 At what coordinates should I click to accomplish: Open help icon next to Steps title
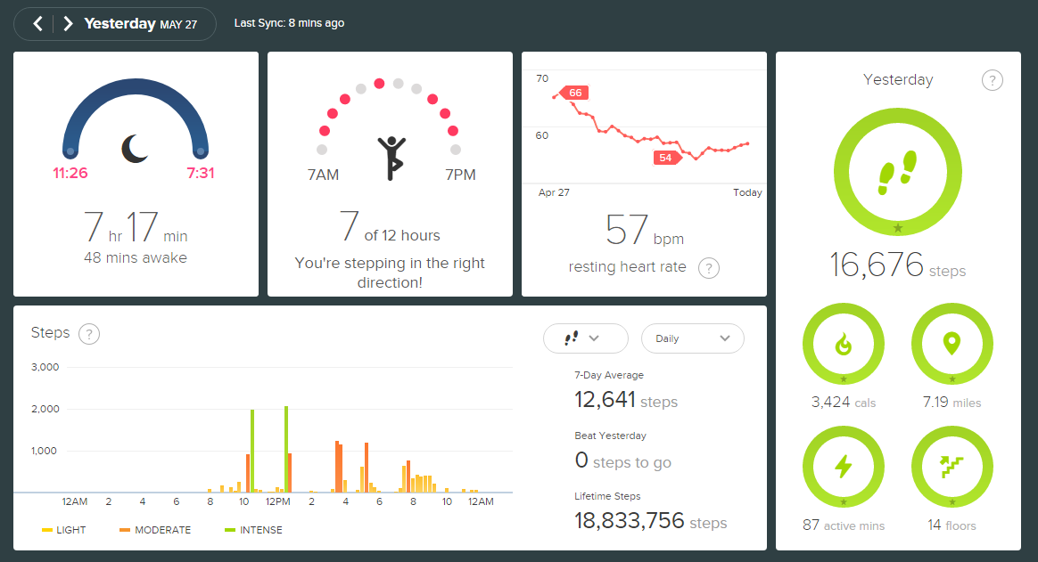coord(89,334)
